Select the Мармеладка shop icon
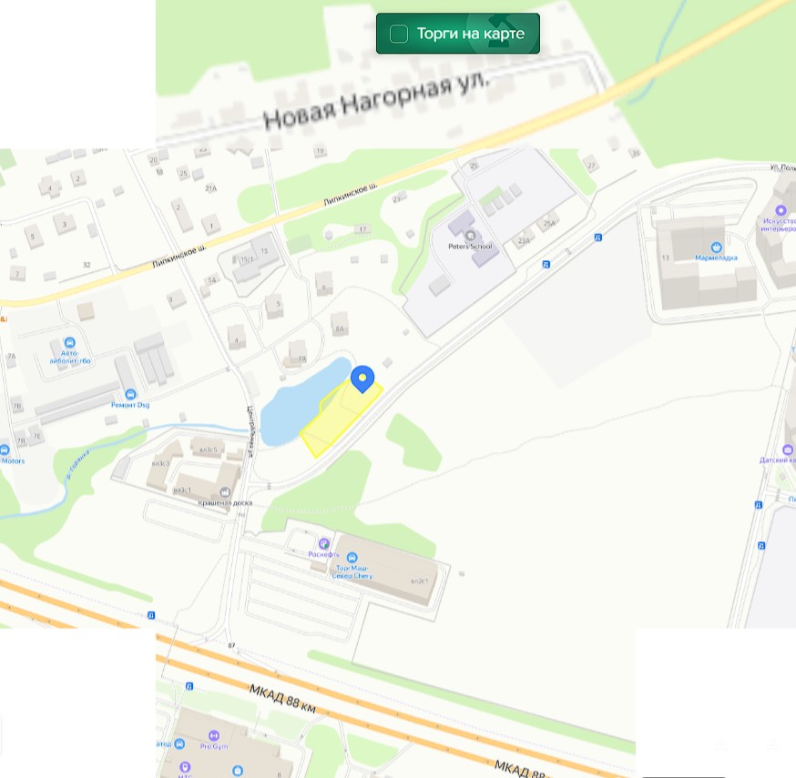Viewport: 796px width, 778px height. click(x=716, y=247)
